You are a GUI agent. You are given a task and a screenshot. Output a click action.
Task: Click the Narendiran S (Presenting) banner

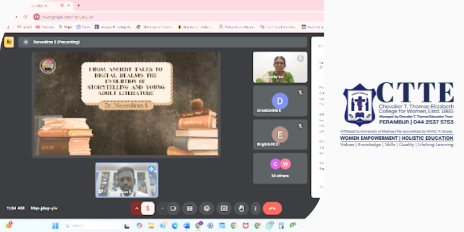[x=162, y=42]
